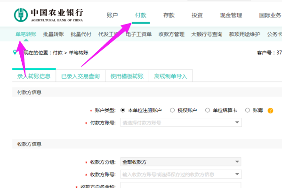Viewport: 282px width, 188px height.
Task: Click 付款 in the breadcrumb path
Action: point(57,53)
